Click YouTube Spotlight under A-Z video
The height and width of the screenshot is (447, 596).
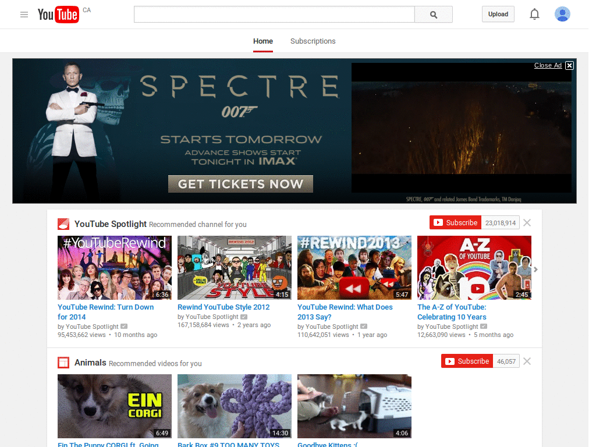(452, 327)
